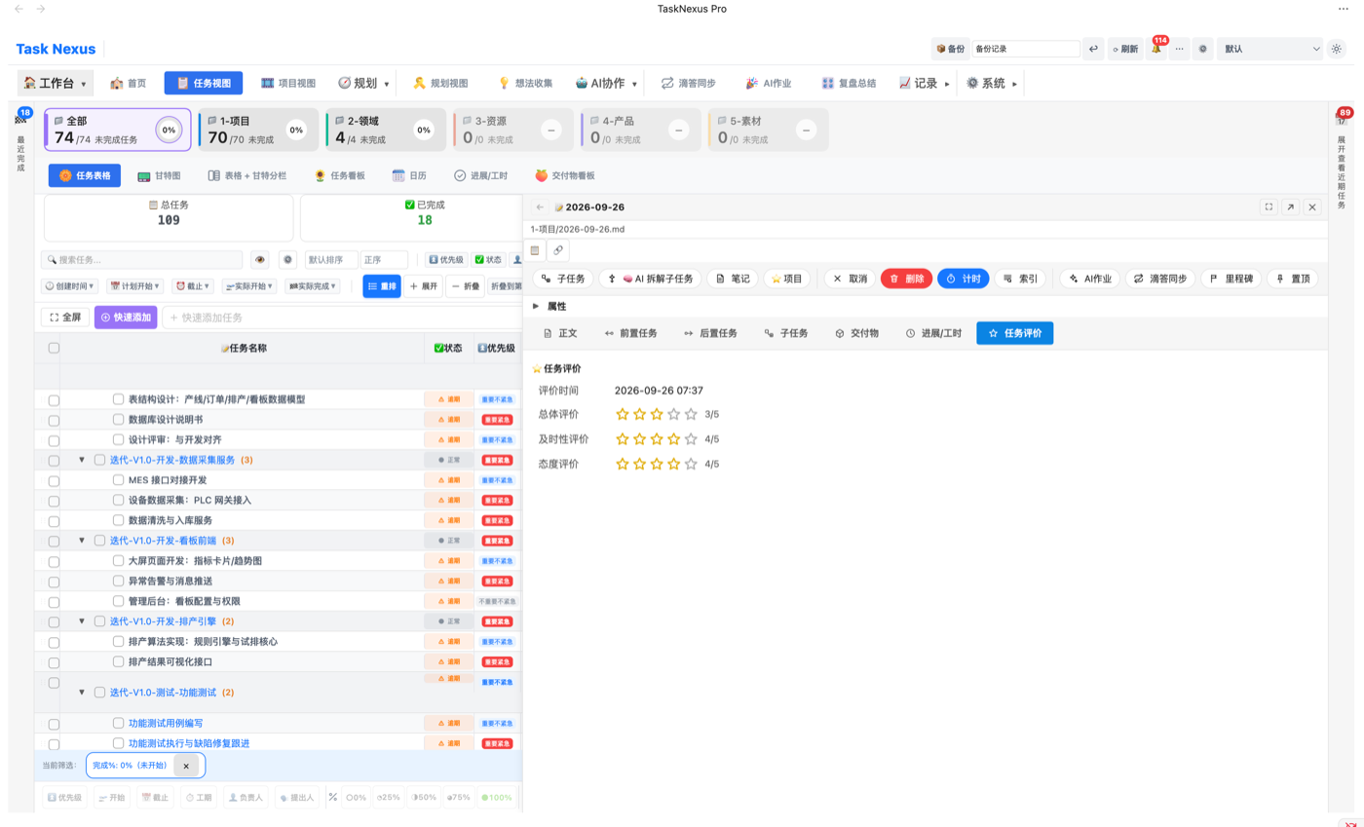Tick the select-all checkbox in table header
Image resolution: width=1364 pixels, height=827 pixels.
[x=54, y=348]
